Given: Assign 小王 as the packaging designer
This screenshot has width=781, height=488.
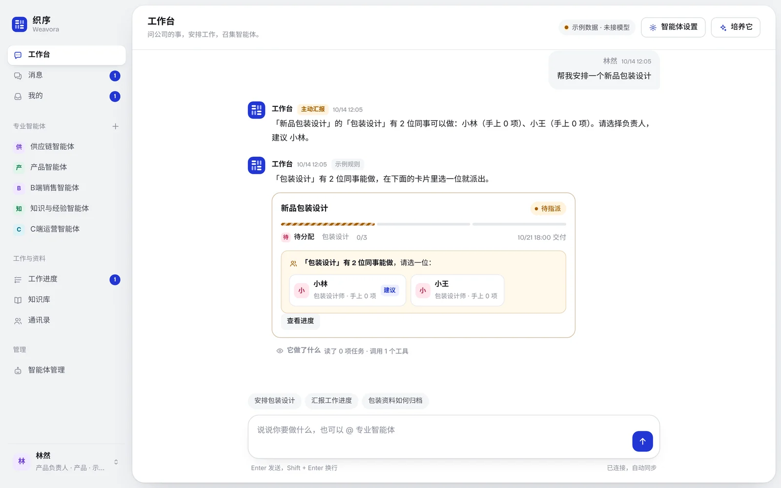Looking at the screenshot, I should 457,290.
